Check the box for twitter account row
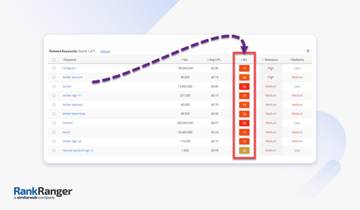360x210 pixels. tap(54, 77)
